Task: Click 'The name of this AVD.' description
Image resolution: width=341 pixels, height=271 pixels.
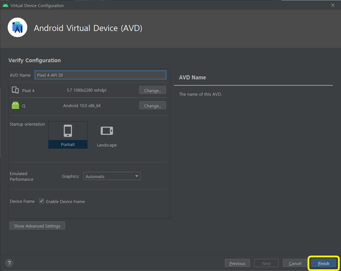Action: tap(200, 94)
